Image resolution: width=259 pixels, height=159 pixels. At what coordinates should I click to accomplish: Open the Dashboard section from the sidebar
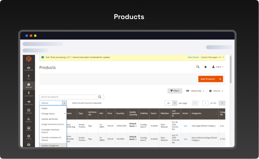coord(29,68)
